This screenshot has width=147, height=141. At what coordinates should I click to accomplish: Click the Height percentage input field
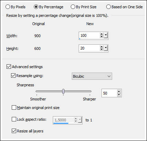click(89, 48)
